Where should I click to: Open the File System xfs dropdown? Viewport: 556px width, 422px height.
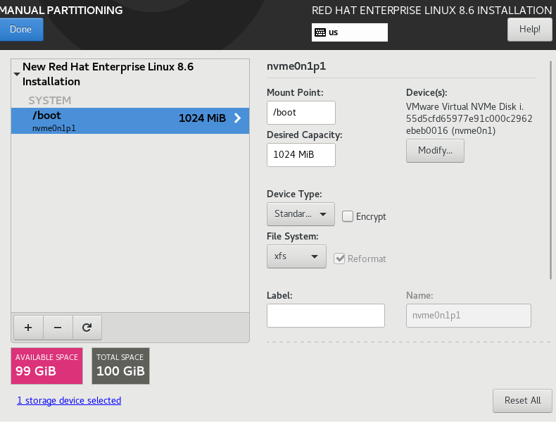tap(296, 256)
